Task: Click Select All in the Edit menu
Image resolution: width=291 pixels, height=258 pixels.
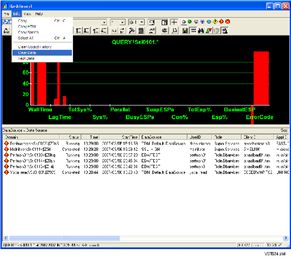Action: point(25,38)
